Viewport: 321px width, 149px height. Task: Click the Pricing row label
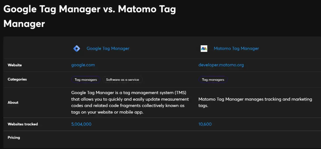pyautogui.click(x=14, y=137)
